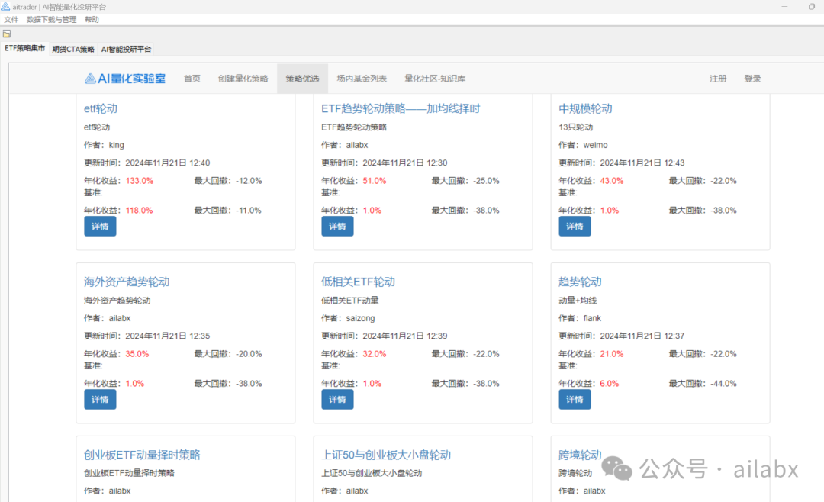Click the 21.0% annual return value
This screenshot has height=502, width=824.
(x=612, y=354)
